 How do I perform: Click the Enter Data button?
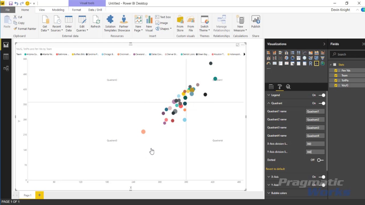(x=68, y=24)
